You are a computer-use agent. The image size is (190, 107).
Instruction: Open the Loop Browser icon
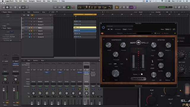click(x=183, y=7)
